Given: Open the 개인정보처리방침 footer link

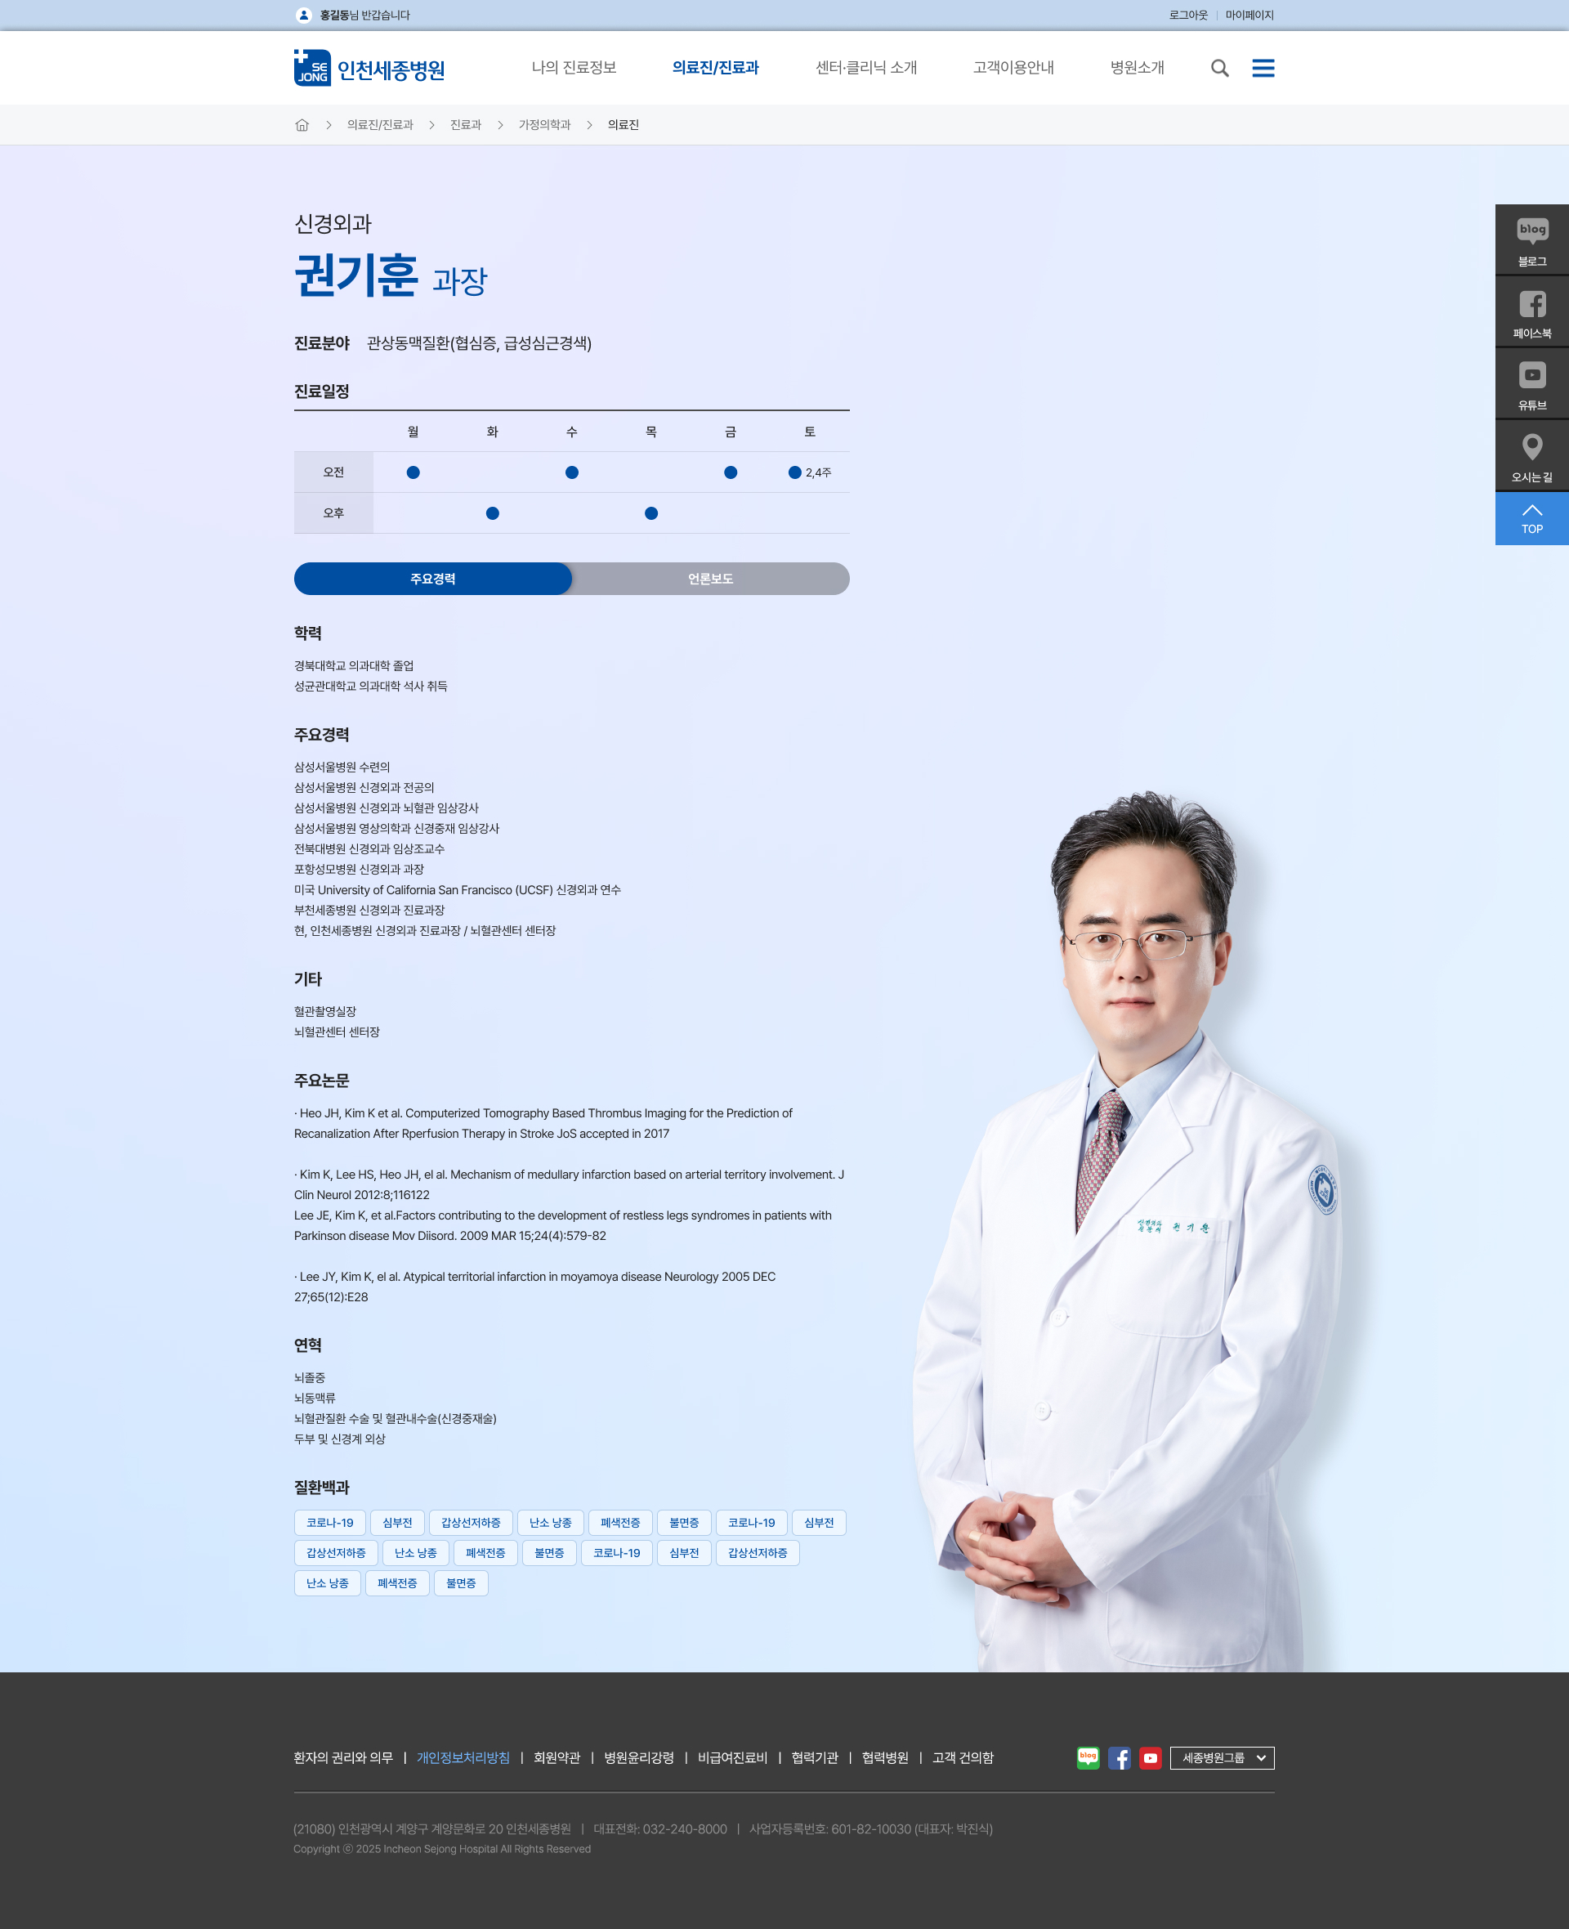Looking at the screenshot, I should pyautogui.click(x=463, y=1757).
